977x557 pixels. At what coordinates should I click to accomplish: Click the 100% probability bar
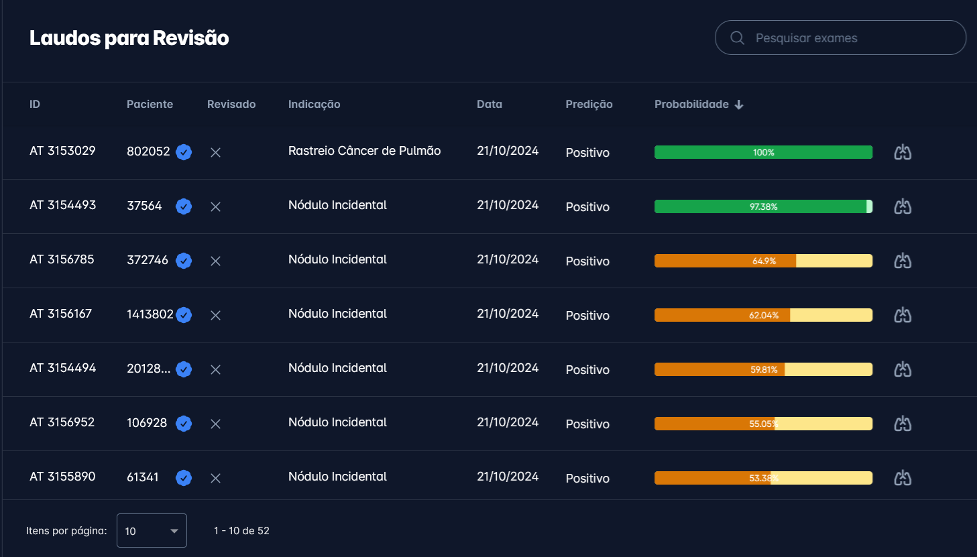pos(763,152)
